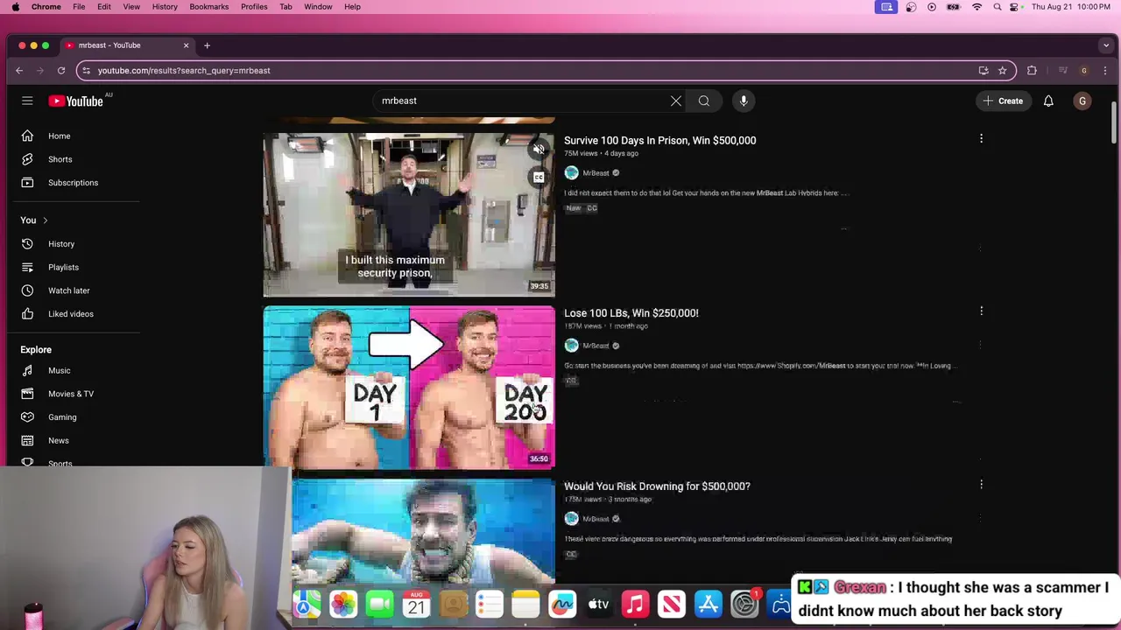1121x630 pixels.
Task: Open options for Survive 100 Days video
Action: click(x=981, y=139)
